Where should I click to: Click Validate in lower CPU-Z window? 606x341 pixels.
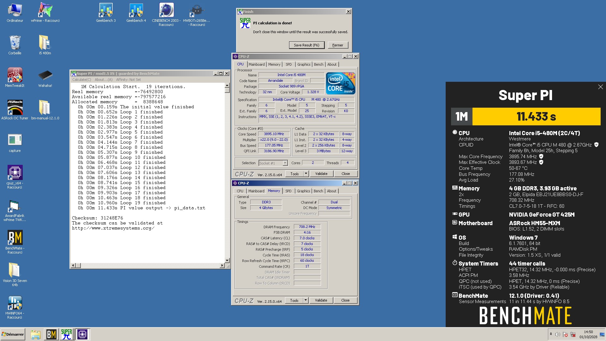tap(321, 300)
